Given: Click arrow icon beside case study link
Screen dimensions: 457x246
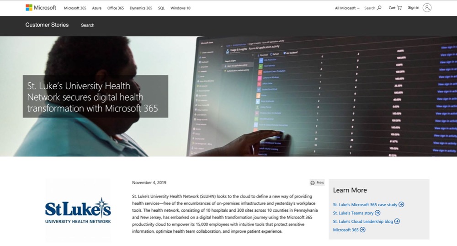Looking at the screenshot, I should pyautogui.click(x=401, y=204).
